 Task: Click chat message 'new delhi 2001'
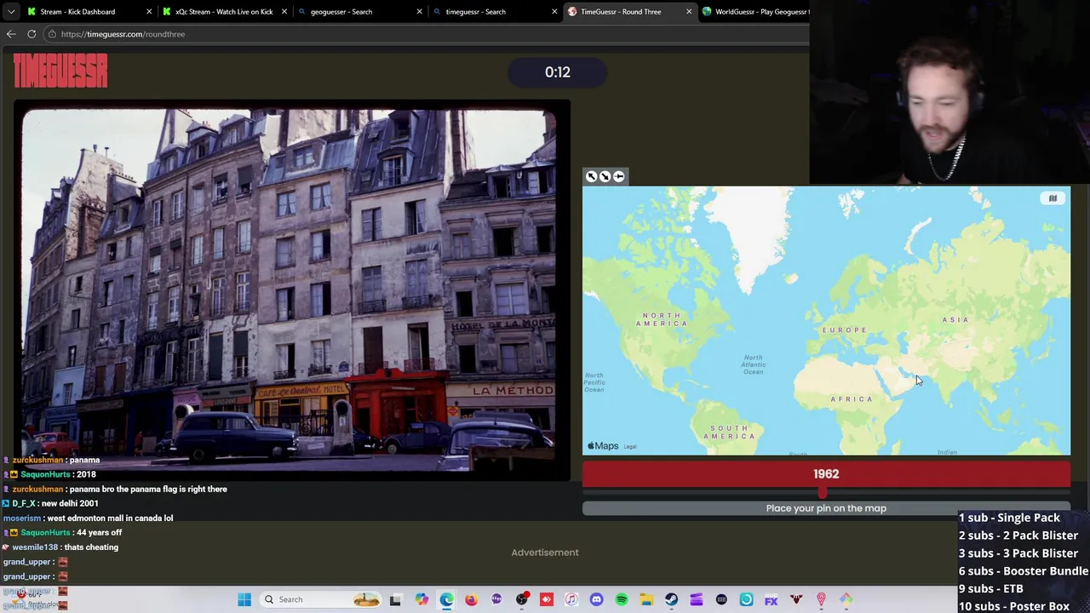point(70,503)
